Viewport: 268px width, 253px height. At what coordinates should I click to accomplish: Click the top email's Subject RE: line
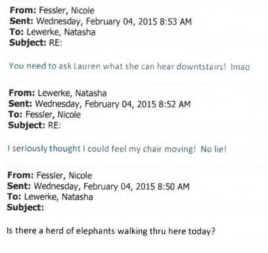coord(35,42)
